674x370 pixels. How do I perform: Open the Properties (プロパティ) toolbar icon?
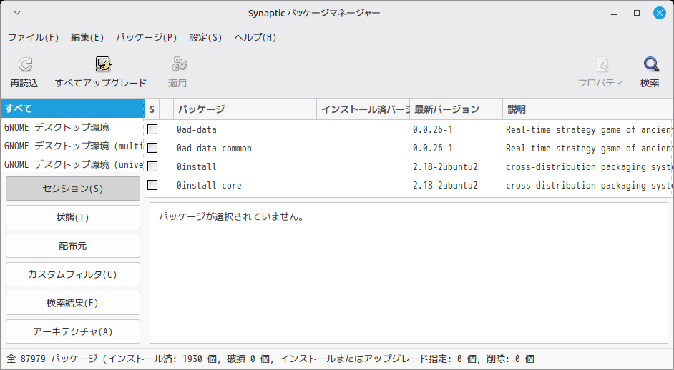pyautogui.click(x=601, y=66)
